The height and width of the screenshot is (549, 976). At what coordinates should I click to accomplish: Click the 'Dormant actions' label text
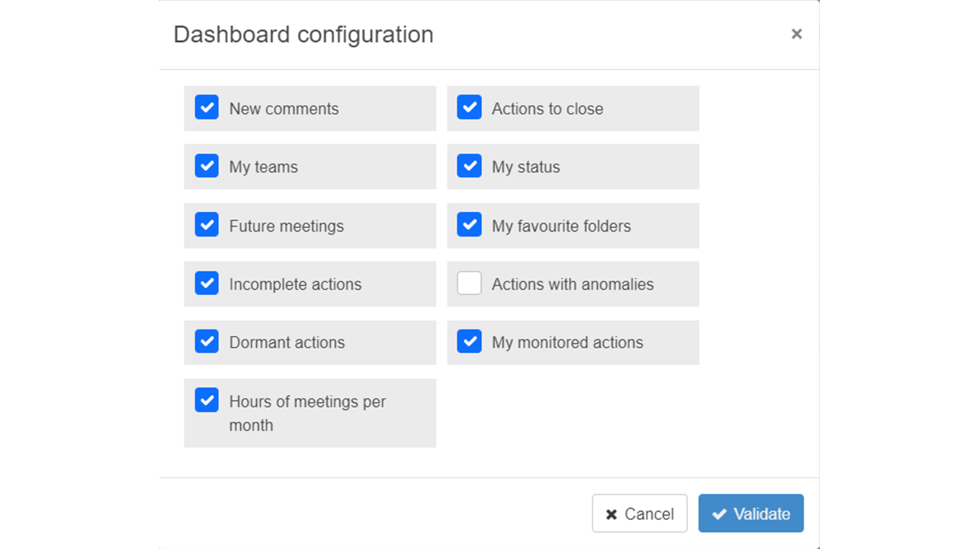point(287,343)
